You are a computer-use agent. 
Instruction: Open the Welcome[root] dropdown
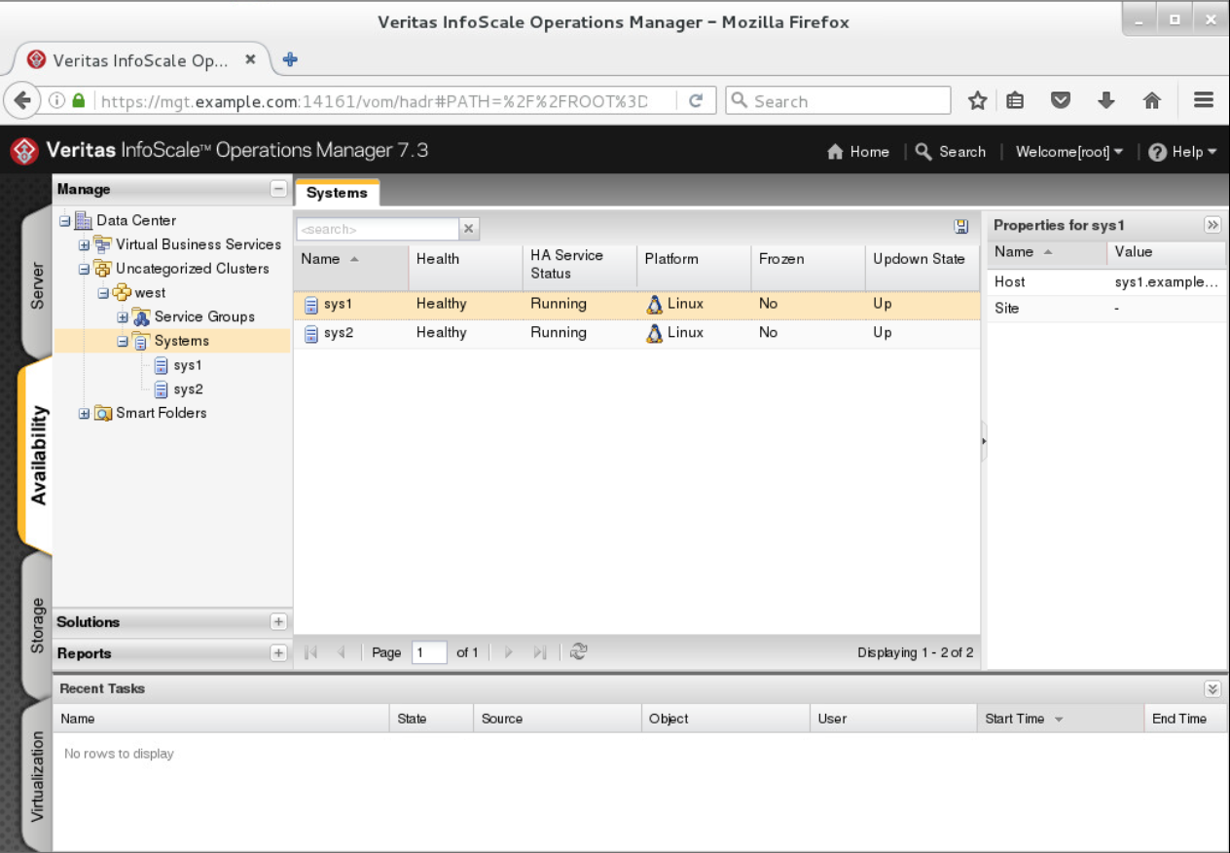[x=1068, y=151]
